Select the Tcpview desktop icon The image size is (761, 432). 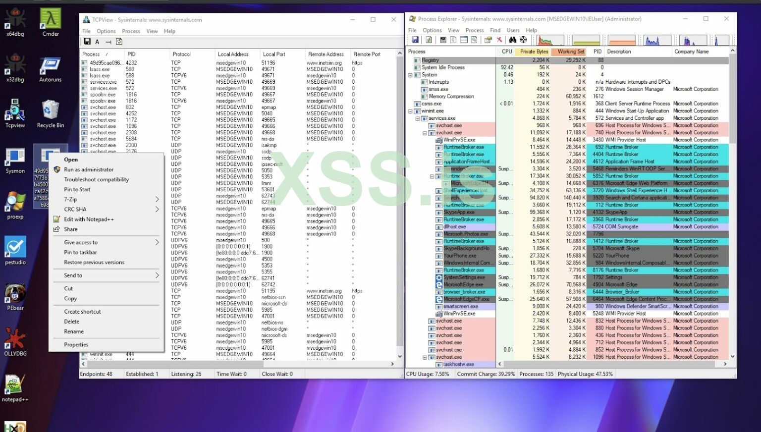[15, 114]
